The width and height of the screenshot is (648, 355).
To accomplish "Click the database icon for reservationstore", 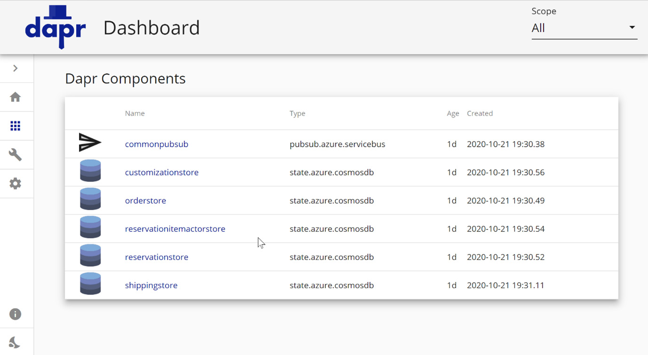I will click(x=90, y=255).
